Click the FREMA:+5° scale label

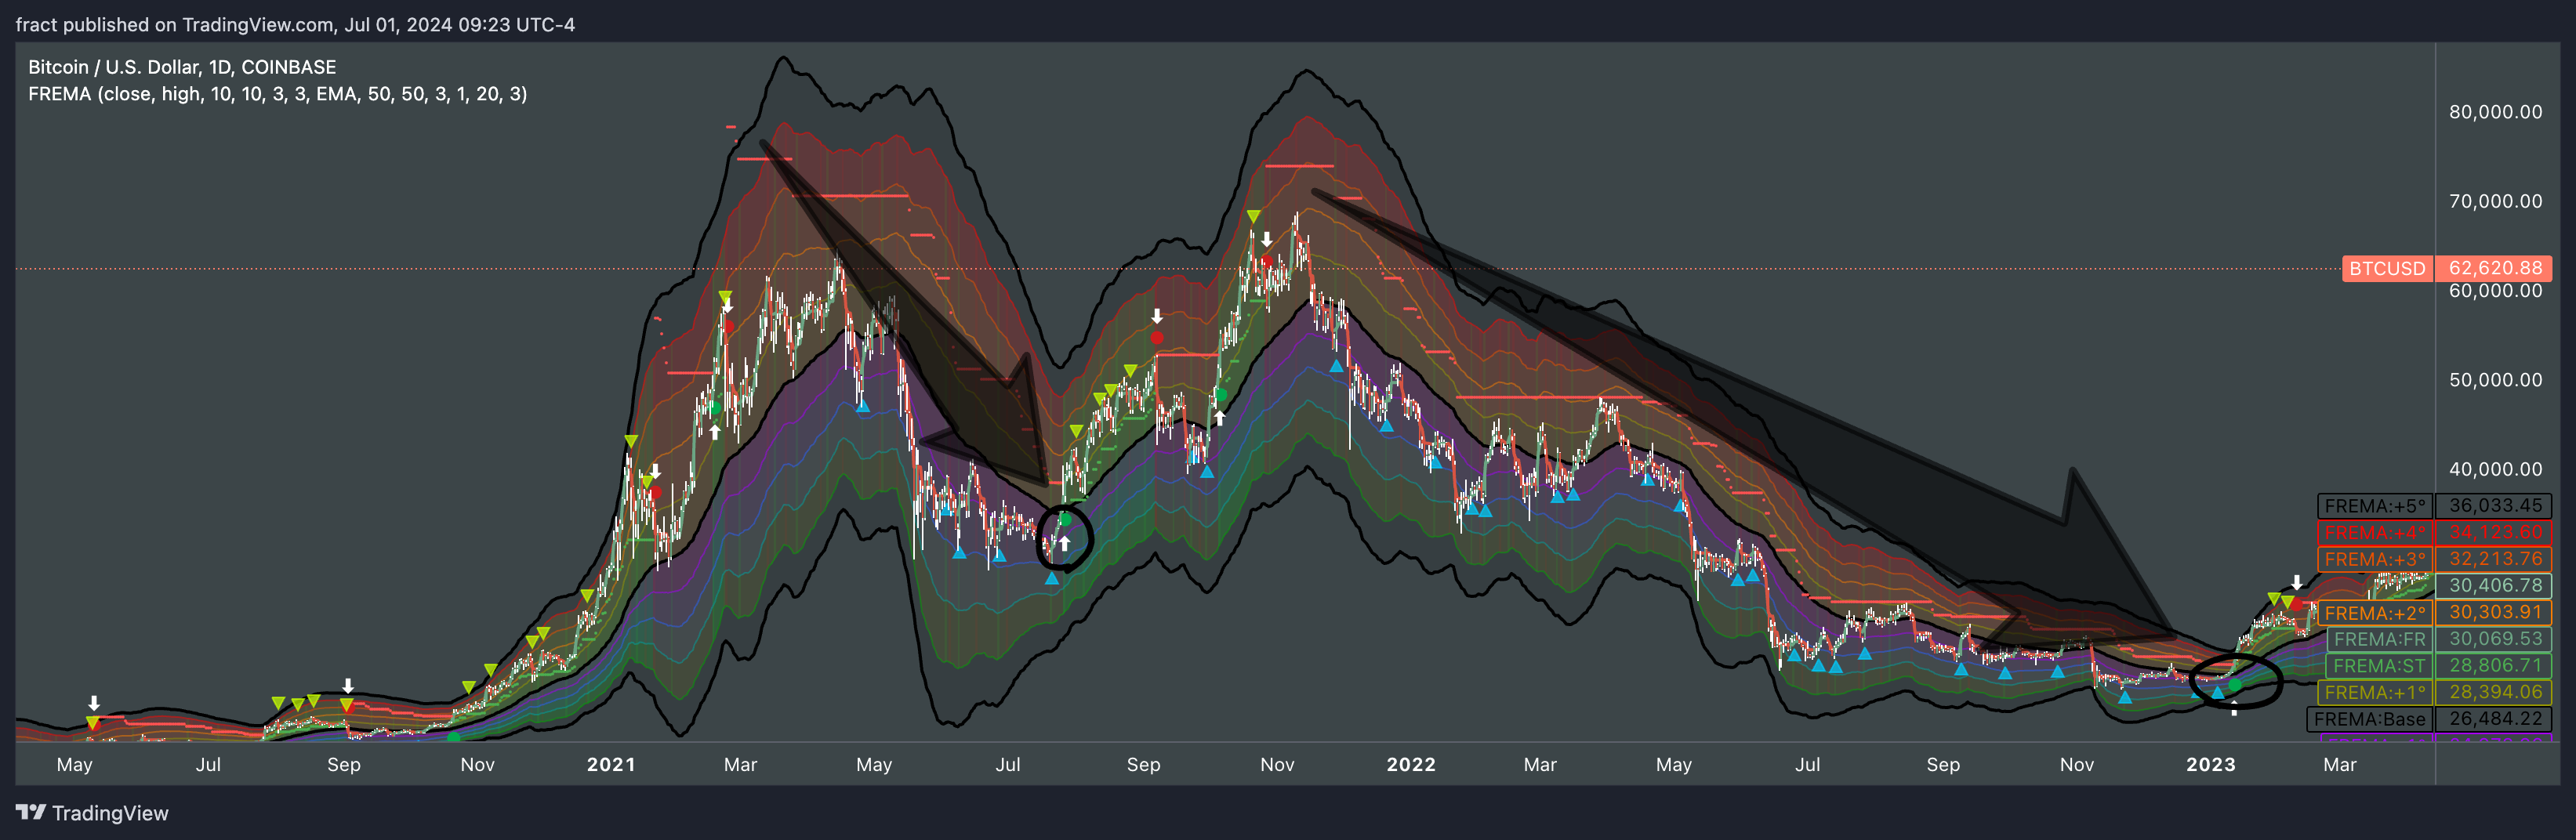[x=2375, y=506]
